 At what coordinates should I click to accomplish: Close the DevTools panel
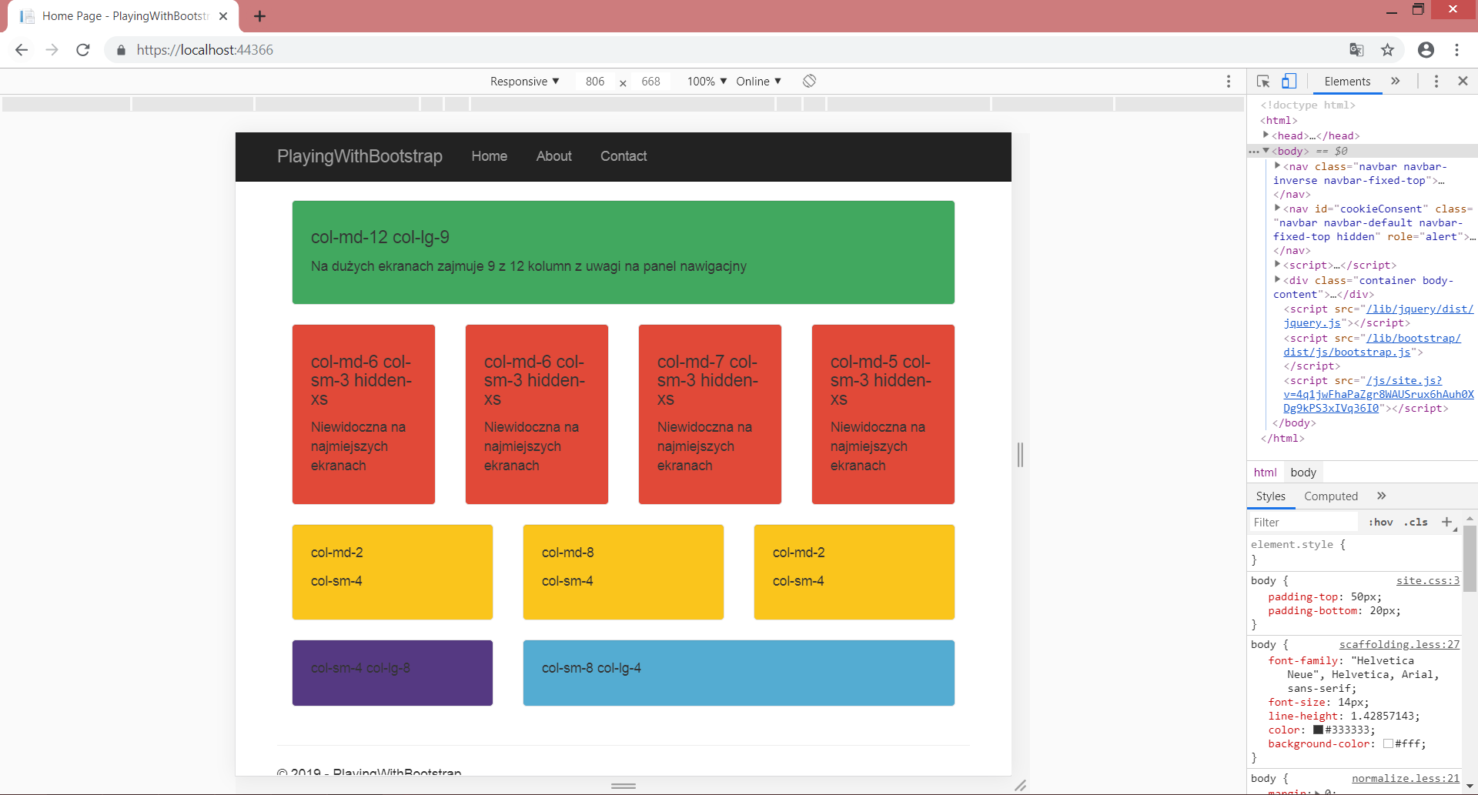[1463, 81]
